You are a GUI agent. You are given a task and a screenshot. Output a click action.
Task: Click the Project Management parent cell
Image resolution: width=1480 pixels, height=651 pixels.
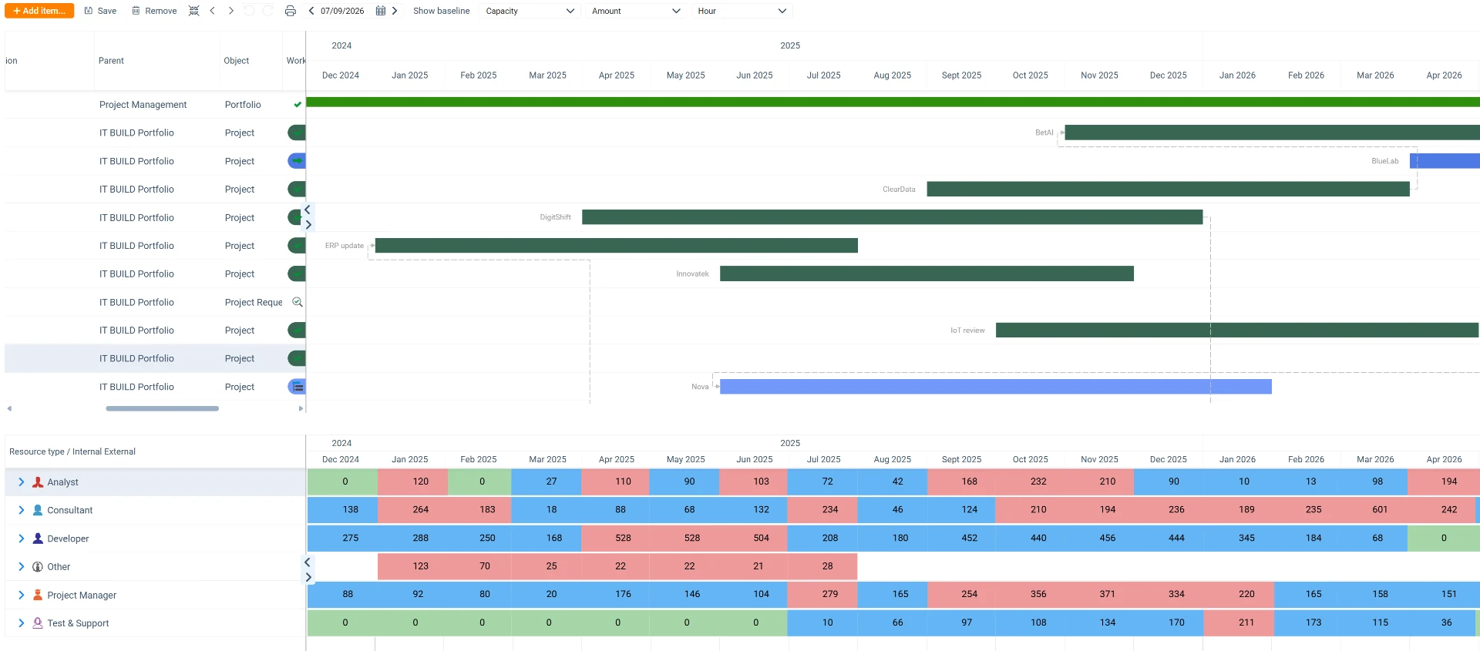[143, 105]
